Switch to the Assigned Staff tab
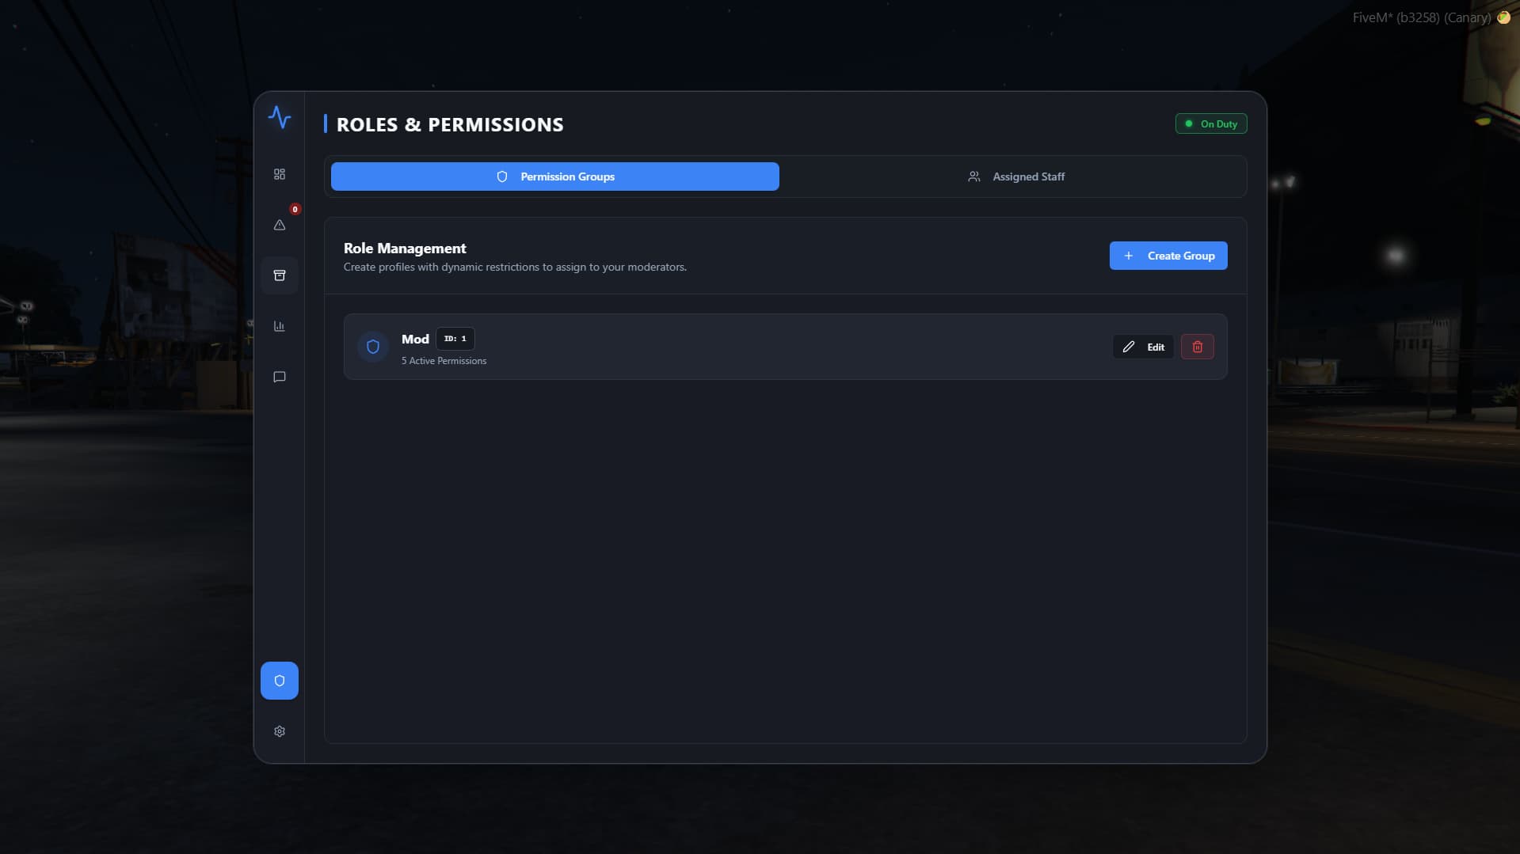 pos(1016,176)
